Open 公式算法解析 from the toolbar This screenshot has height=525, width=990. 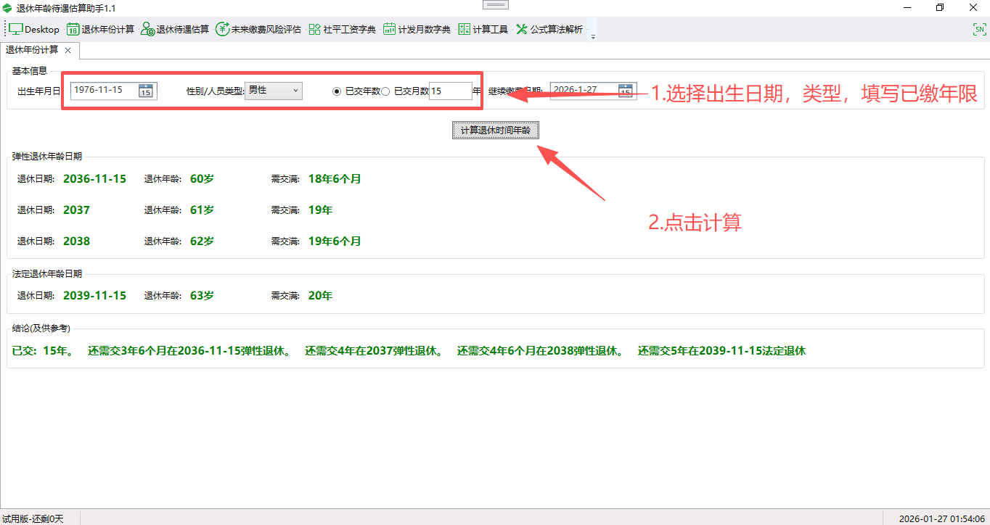pos(549,29)
